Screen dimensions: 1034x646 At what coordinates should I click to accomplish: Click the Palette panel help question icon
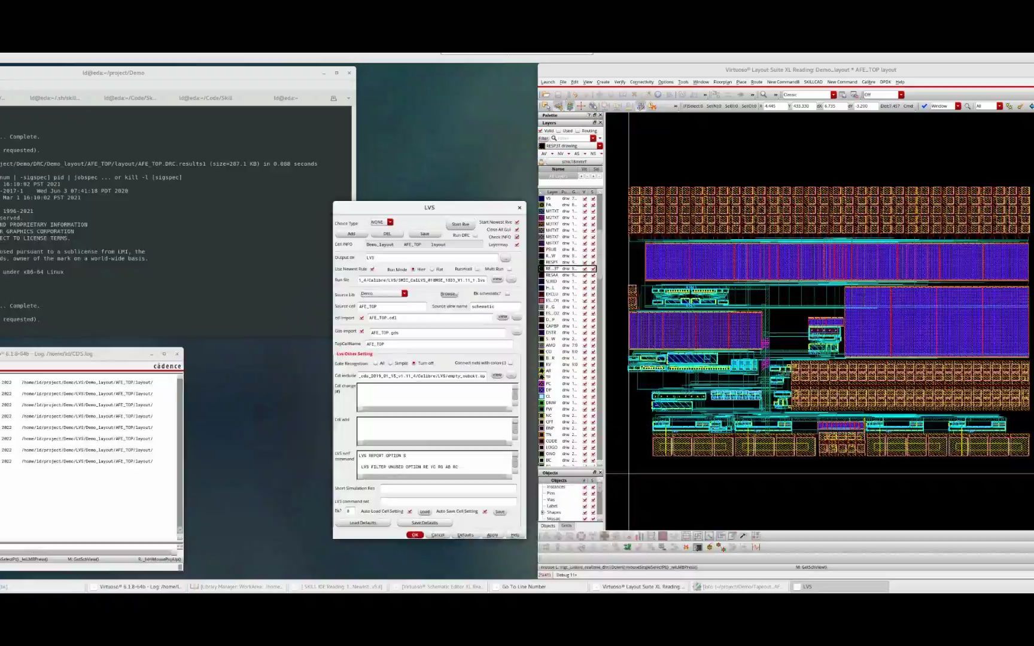click(x=589, y=115)
